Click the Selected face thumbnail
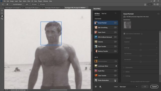 [127, 25]
